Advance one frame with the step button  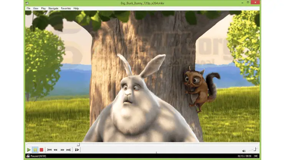[x=77, y=150]
